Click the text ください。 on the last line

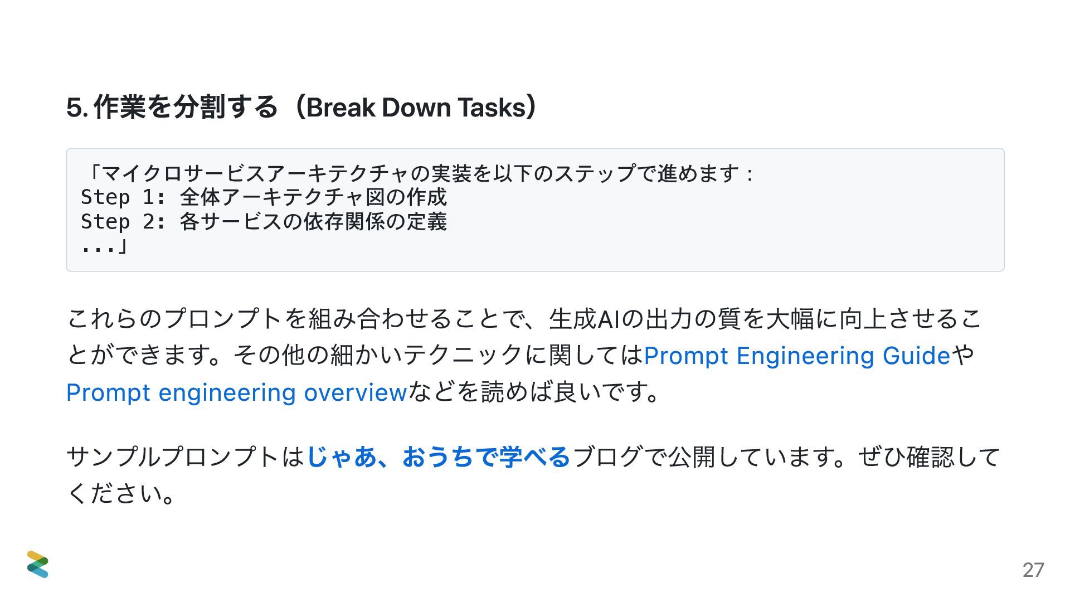pos(121,494)
